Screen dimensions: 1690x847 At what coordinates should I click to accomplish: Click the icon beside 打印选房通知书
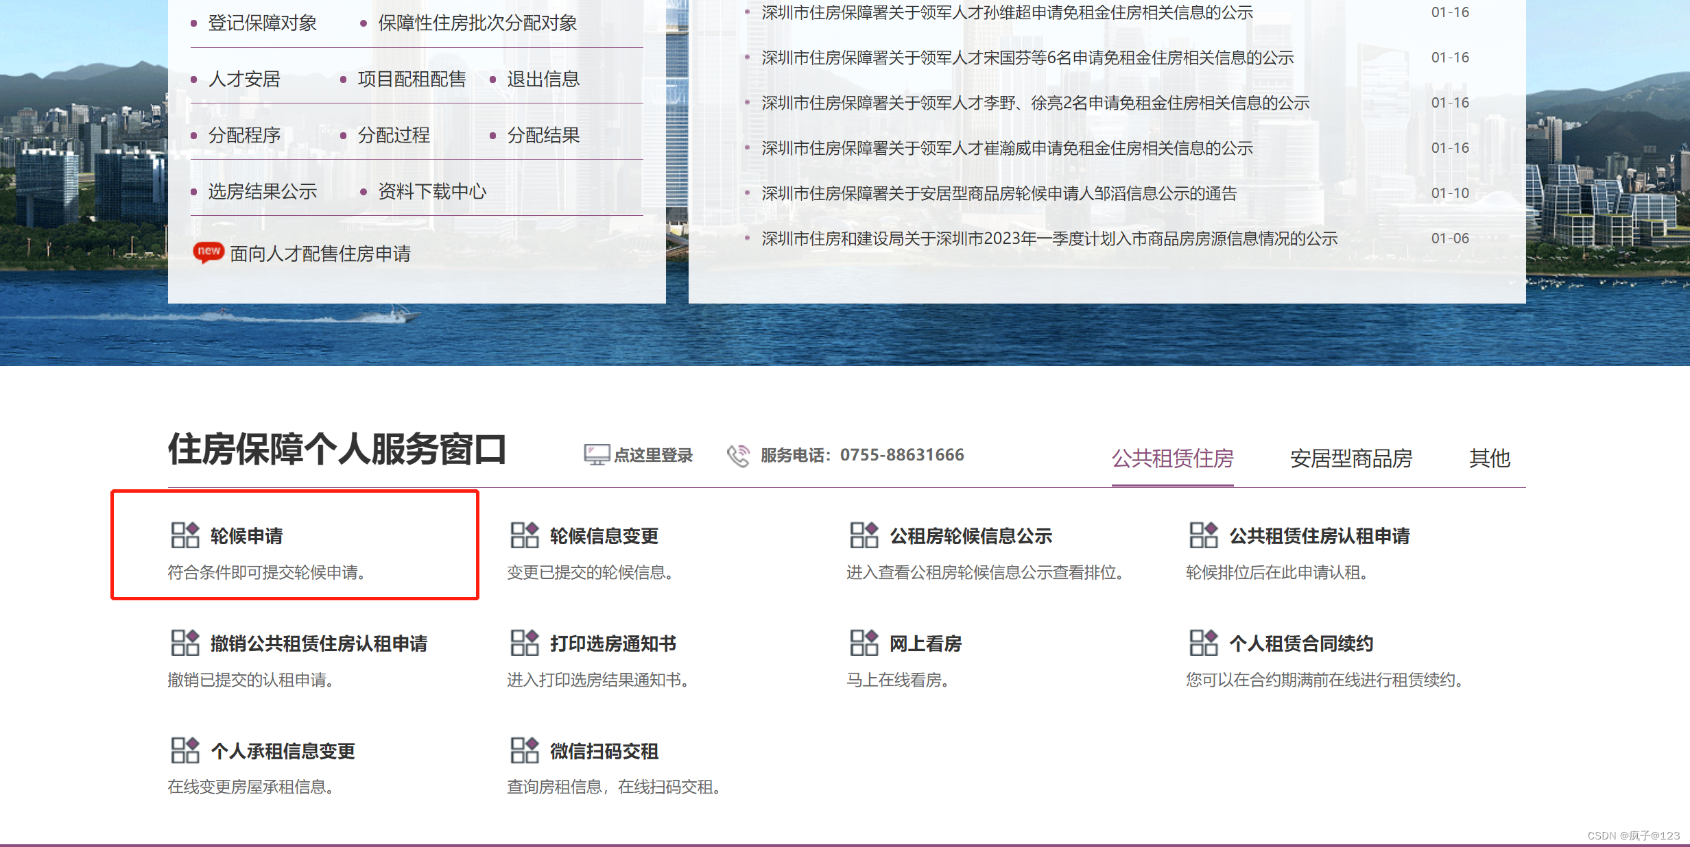tap(524, 643)
